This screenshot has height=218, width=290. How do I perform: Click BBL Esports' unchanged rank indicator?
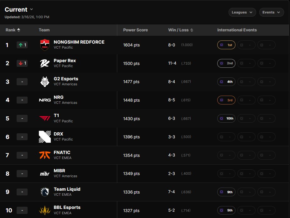22,210
